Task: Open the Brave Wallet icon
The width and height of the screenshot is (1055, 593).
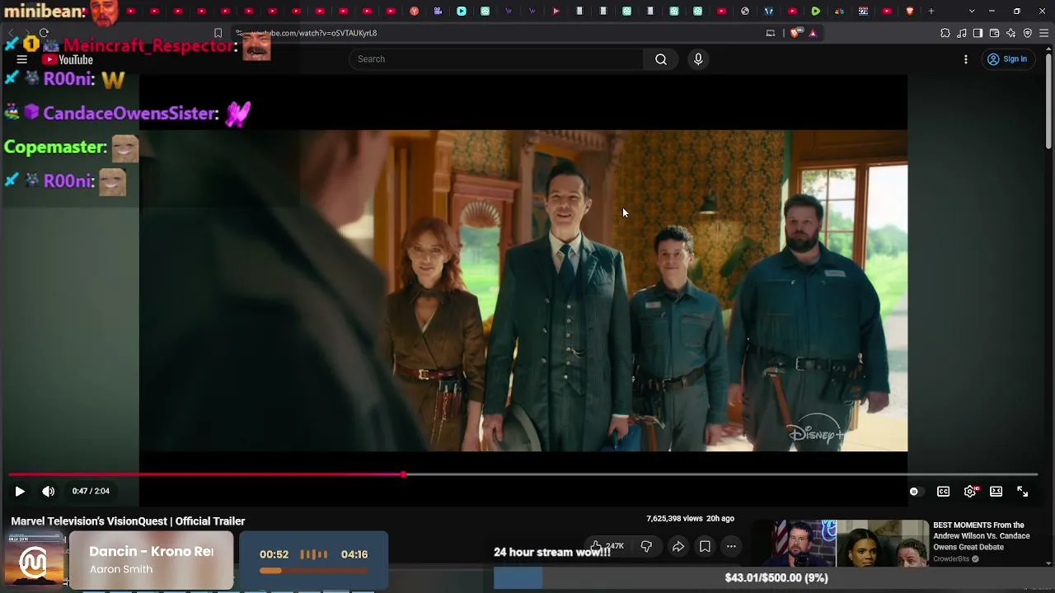Action: pos(995,33)
